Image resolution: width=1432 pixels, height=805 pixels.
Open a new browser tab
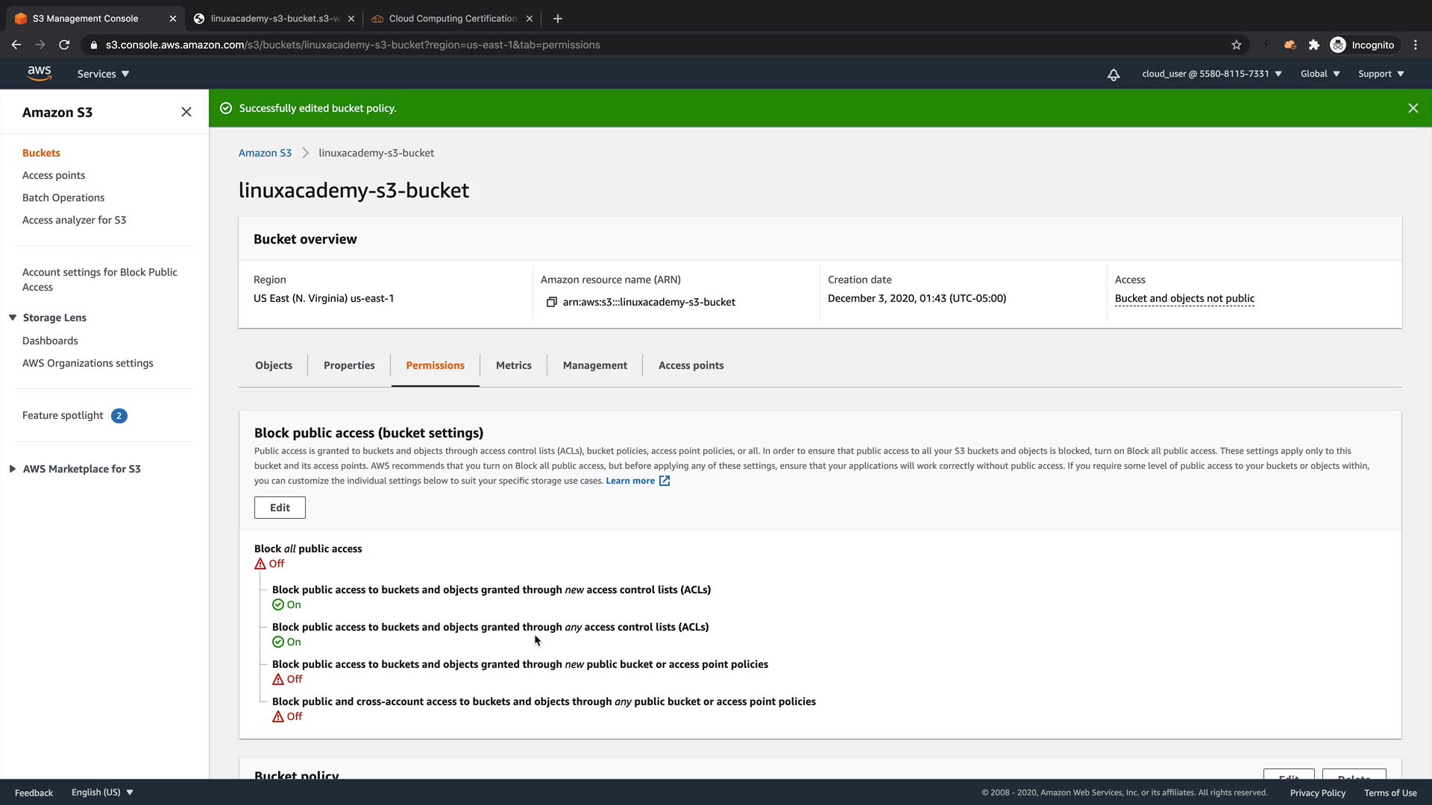click(557, 19)
